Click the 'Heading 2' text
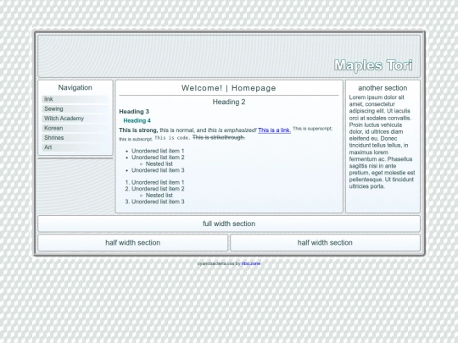Screen dimensions: 458x343 229,102
